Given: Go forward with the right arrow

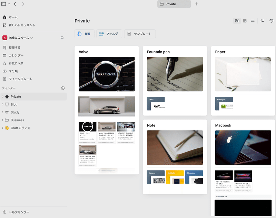Looking at the screenshot, I should click(x=23, y=4).
